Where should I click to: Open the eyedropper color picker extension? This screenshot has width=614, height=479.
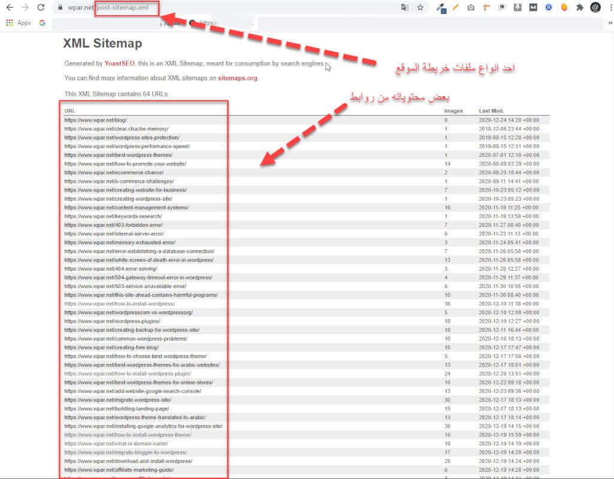[x=441, y=8]
